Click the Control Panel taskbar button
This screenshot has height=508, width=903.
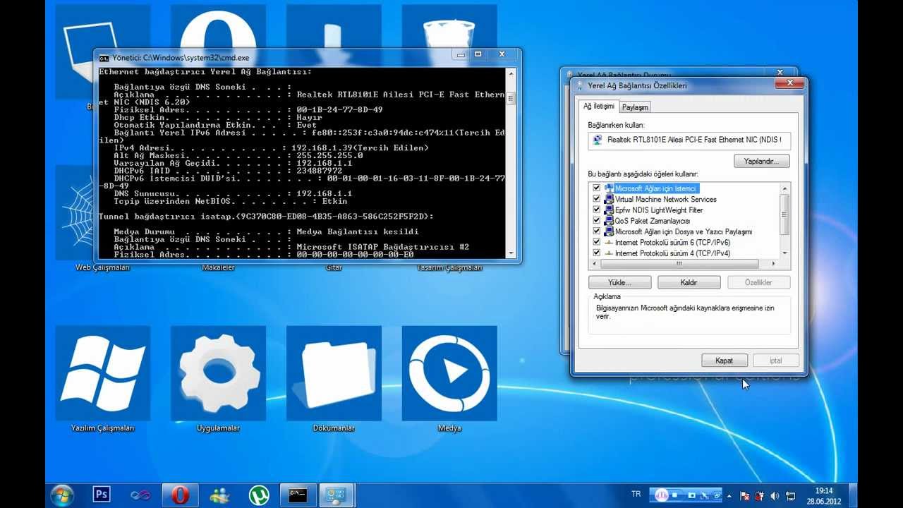336,495
